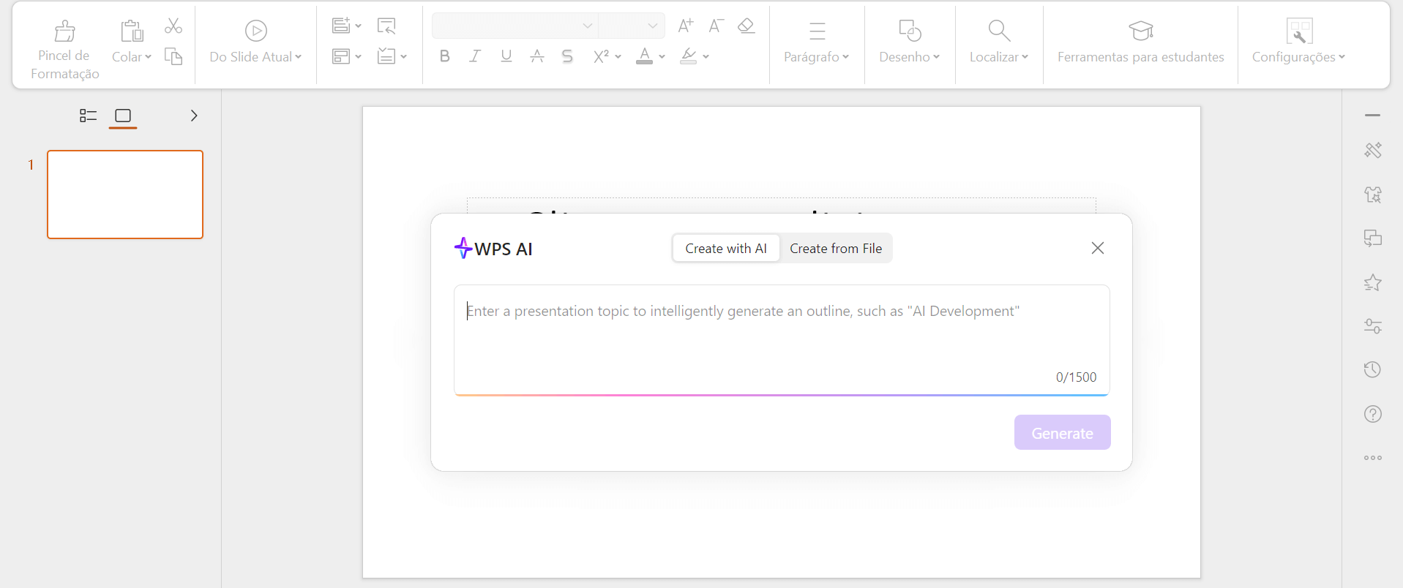Screen dimensions: 1403x588
Task: Click the WPS AI logo
Action: coord(493,249)
